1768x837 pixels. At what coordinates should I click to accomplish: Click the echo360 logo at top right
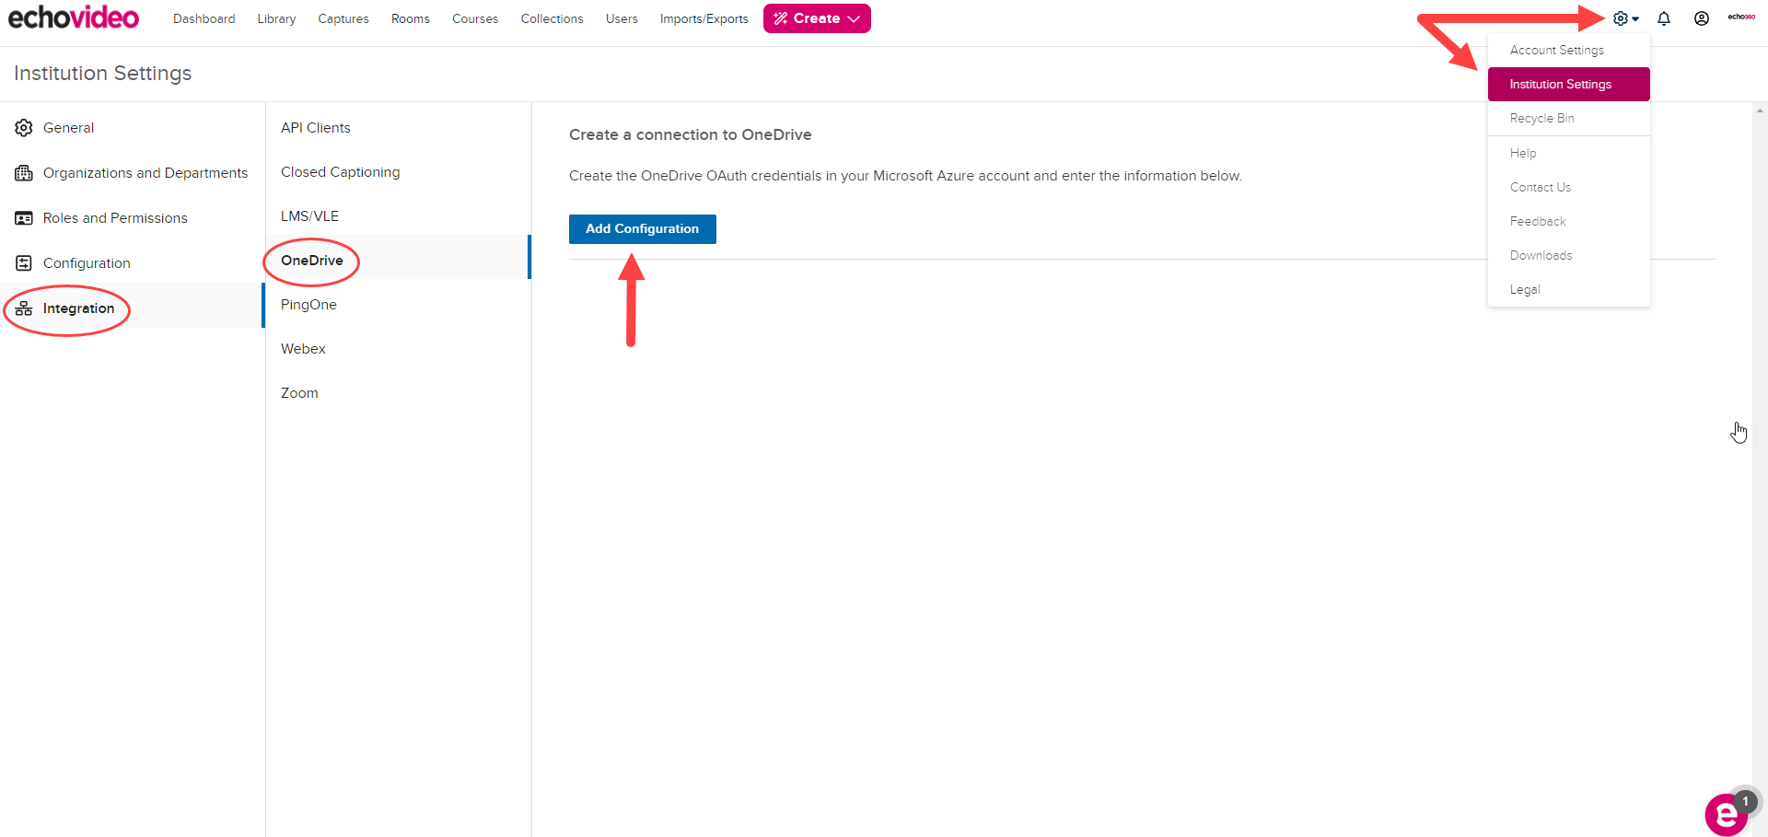pyautogui.click(x=1741, y=17)
